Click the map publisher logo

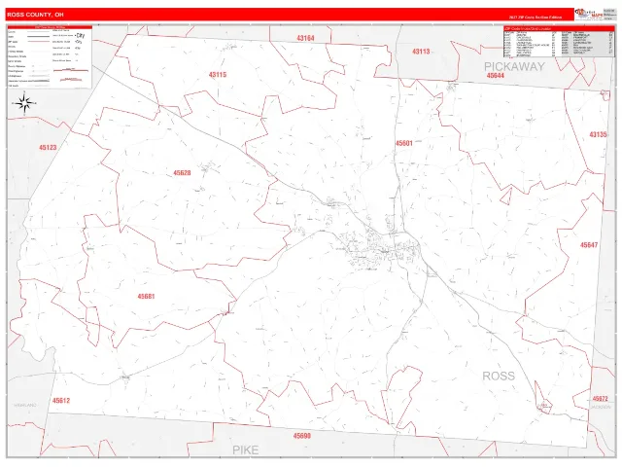[589, 14]
